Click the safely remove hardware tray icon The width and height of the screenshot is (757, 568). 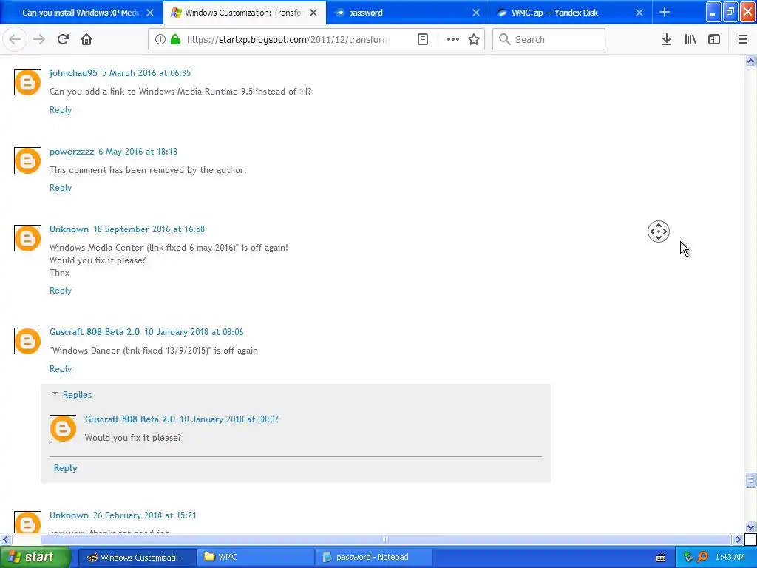click(688, 558)
